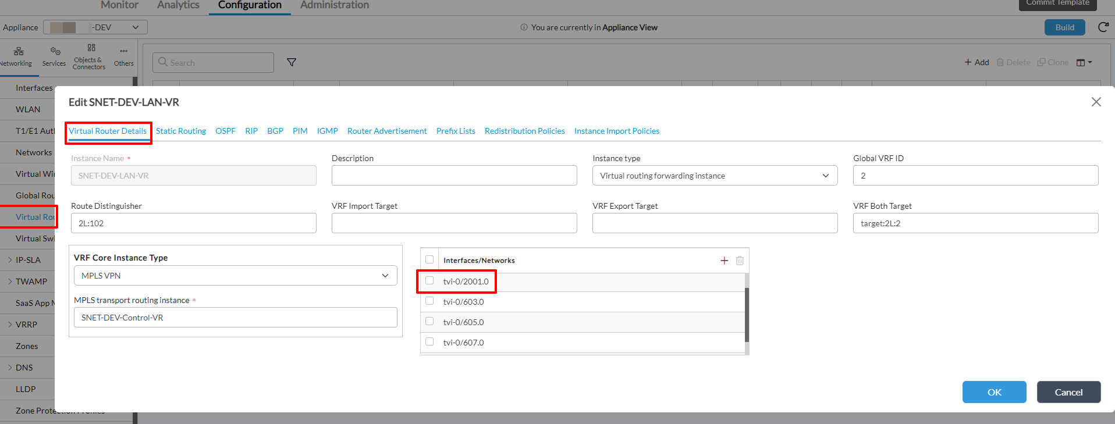Expand the IP-SLA tree item
This screenshot has height=424, width=1115.
point(10,260)
